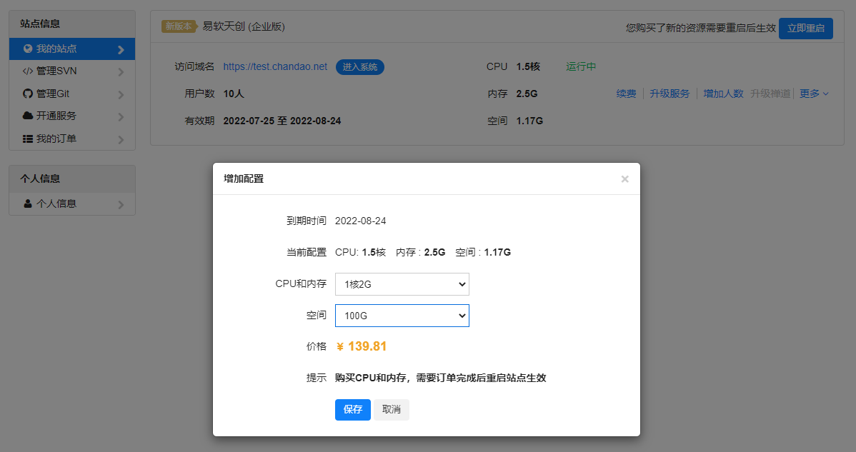Click the list icon beside 我的订单
Screen dimensions: 856x452
[x=28, y=139]
